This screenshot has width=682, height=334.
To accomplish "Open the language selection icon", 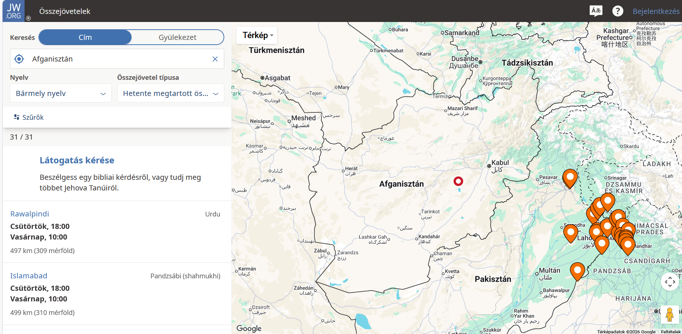I will click(x=596, y=11).
